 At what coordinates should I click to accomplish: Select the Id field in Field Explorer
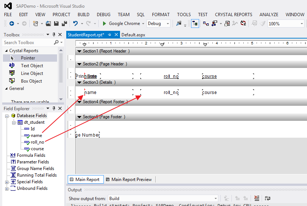click(x=32, y=129)
